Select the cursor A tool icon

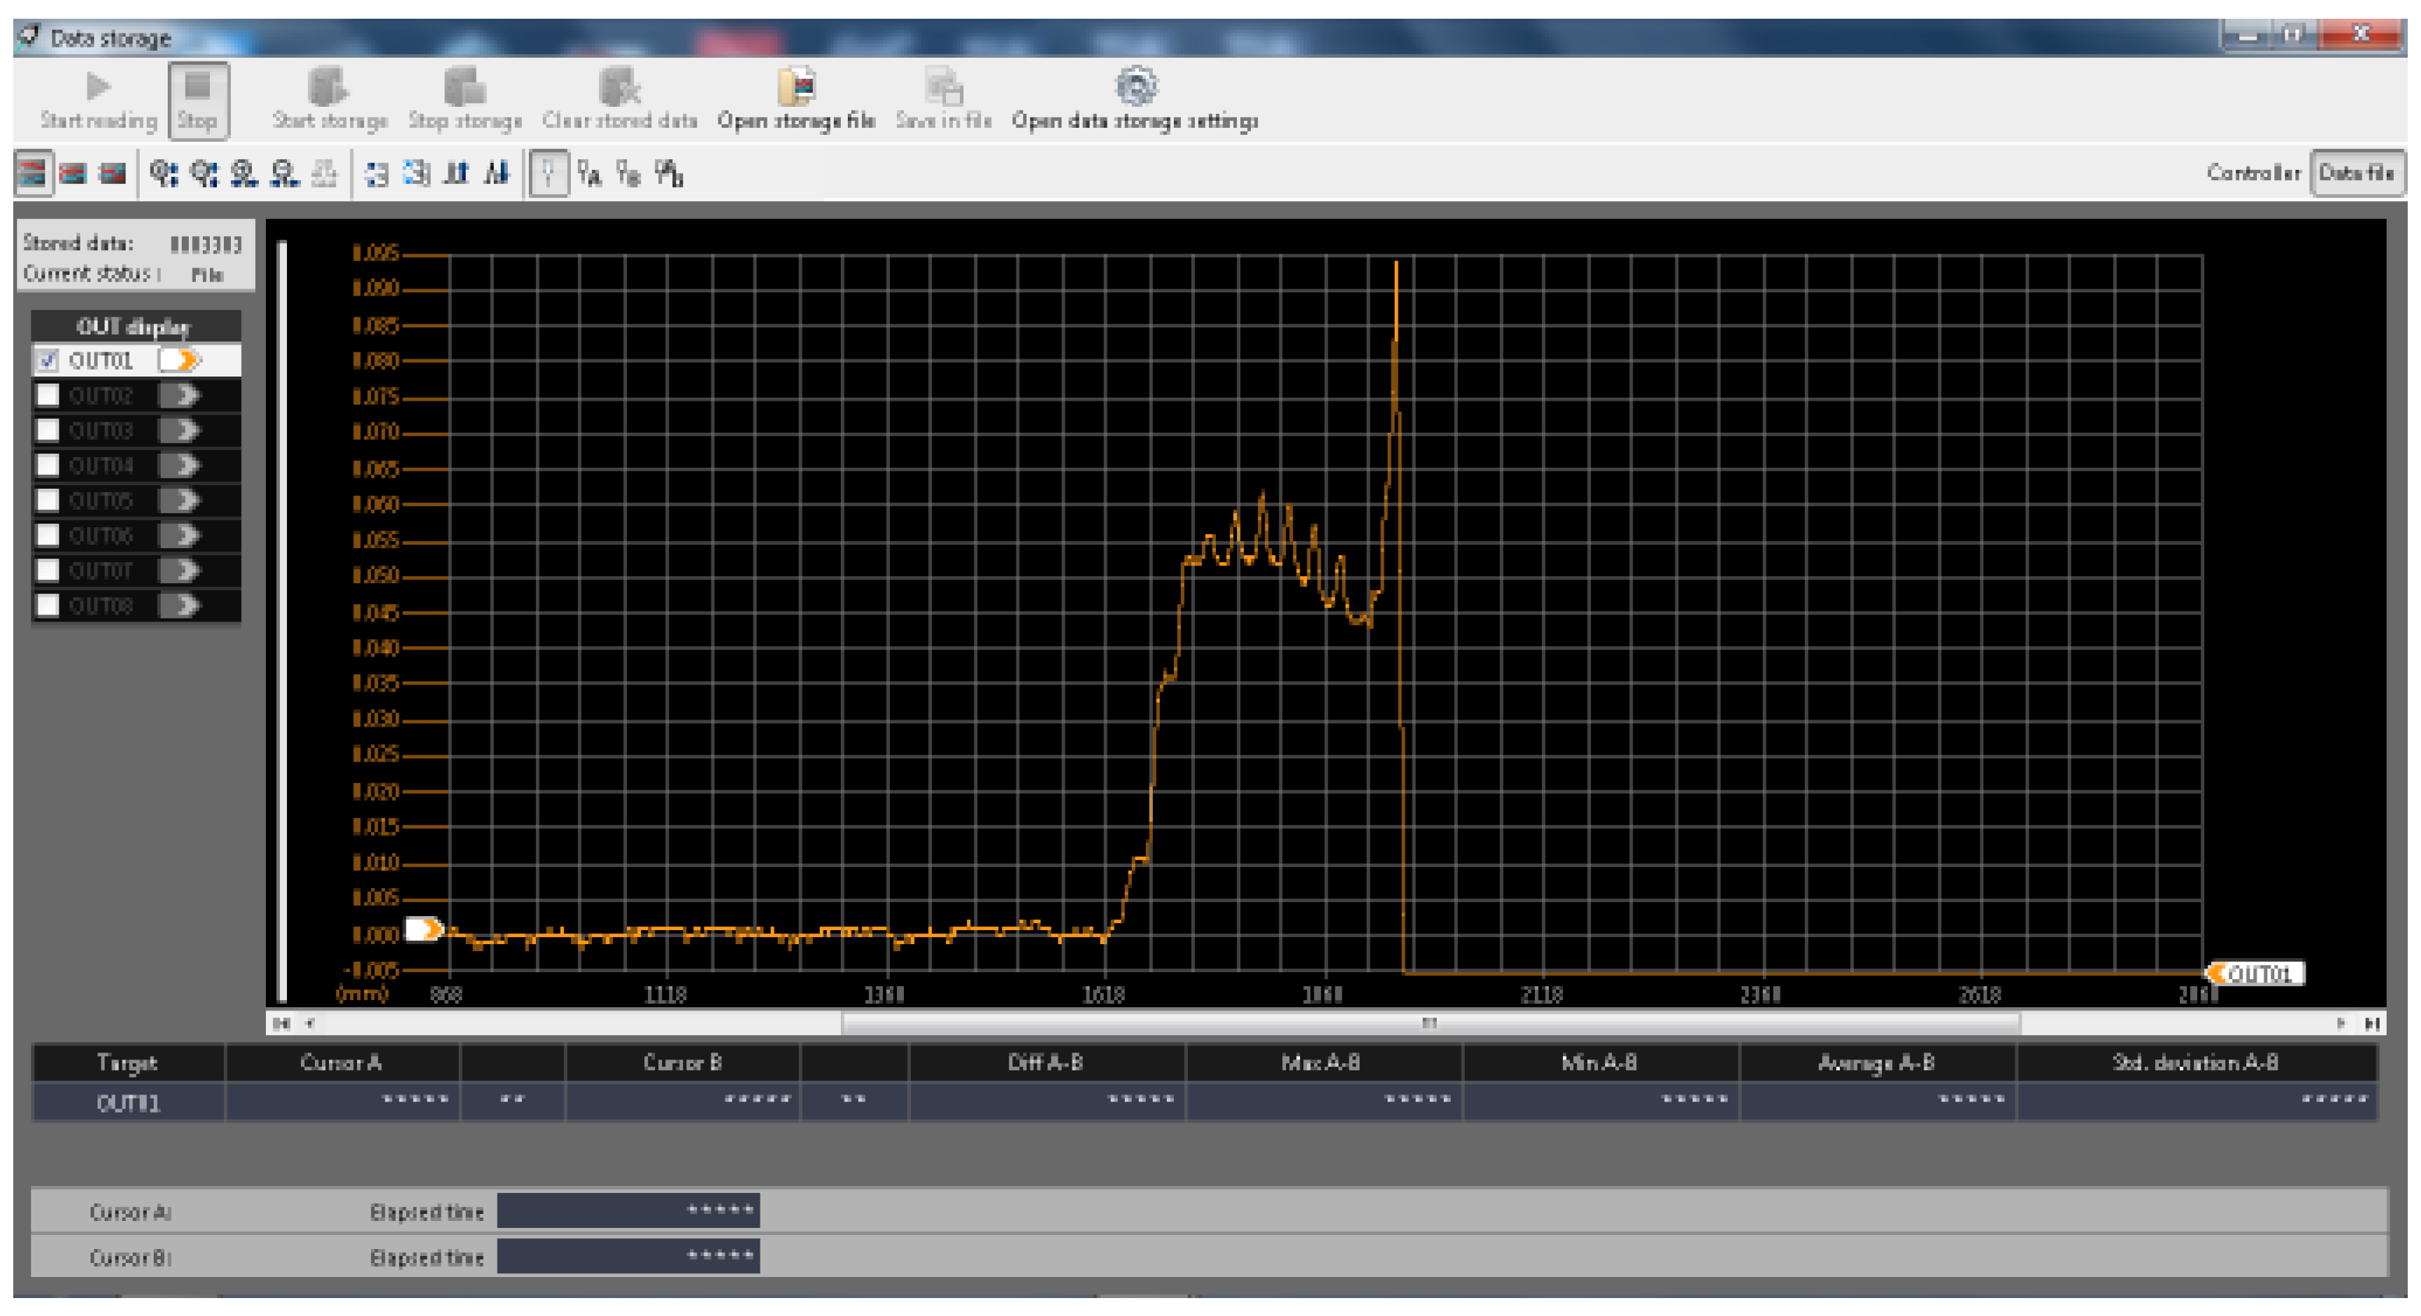590,174
